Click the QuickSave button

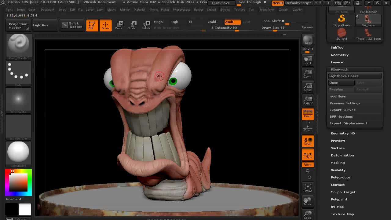tap(221, 3)
